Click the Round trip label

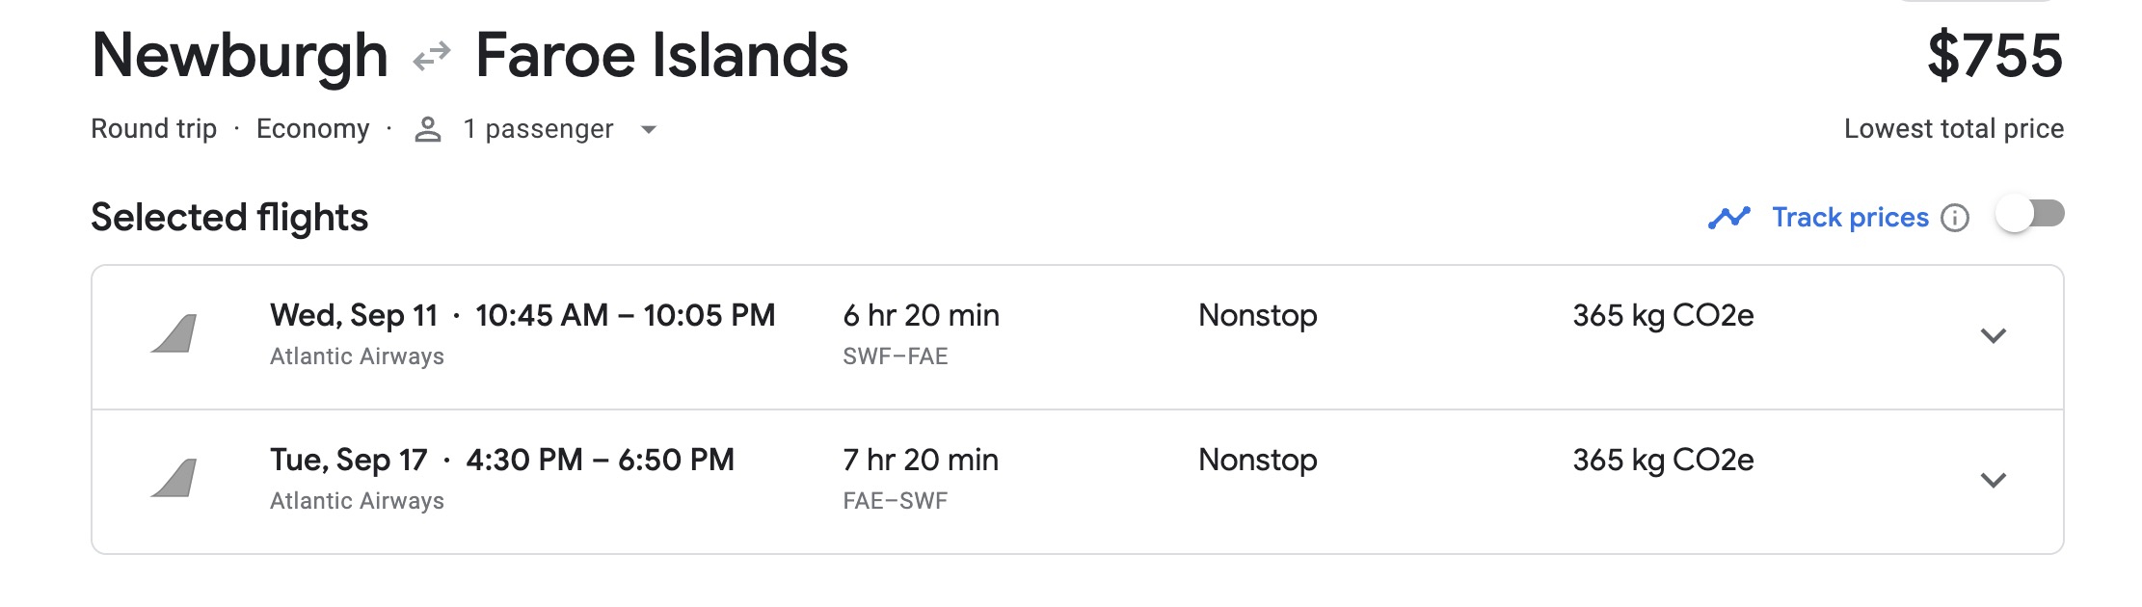tap(153, 129)
